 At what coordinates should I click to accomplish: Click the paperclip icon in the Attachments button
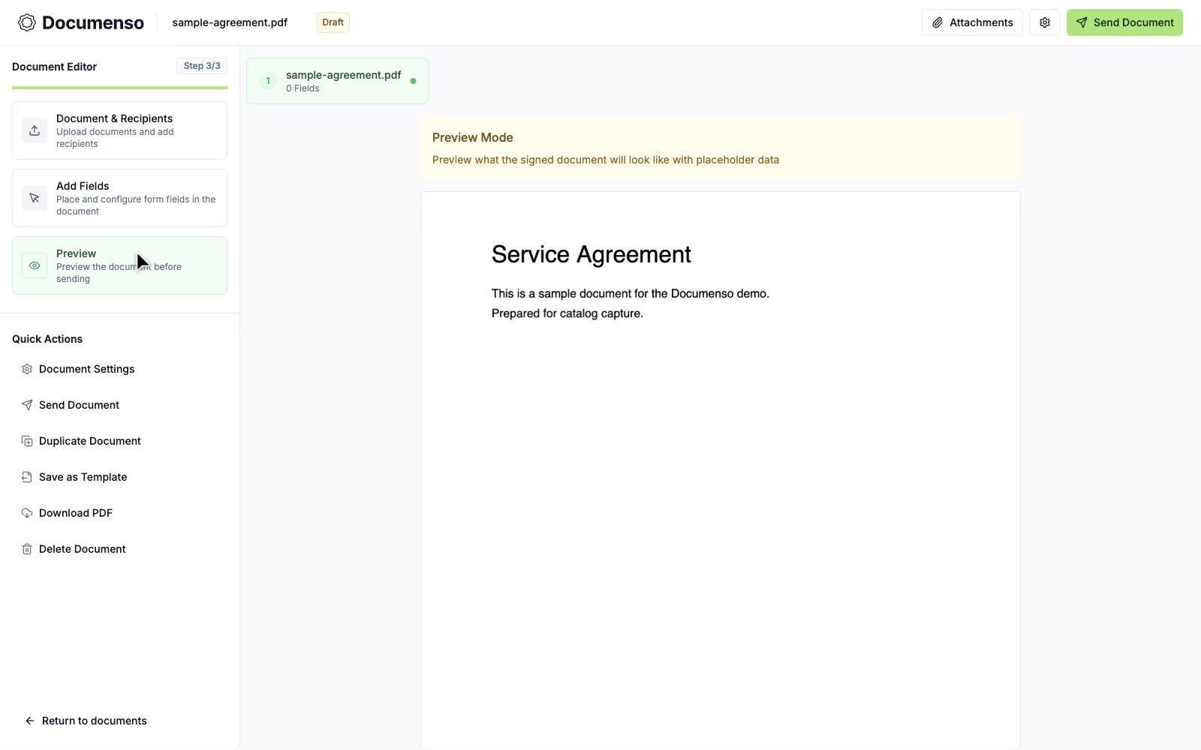pyautogui.click(x=938, y=22)
